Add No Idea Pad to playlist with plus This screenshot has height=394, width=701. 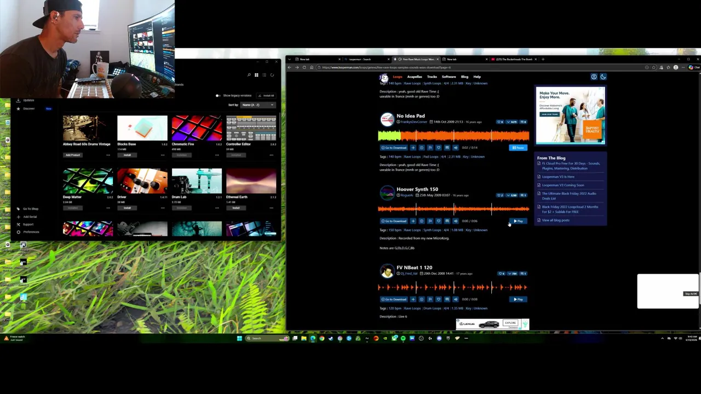[x=413, y=148]
